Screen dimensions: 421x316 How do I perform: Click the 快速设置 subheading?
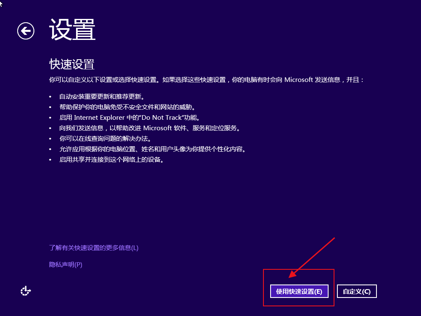point(72,64)
